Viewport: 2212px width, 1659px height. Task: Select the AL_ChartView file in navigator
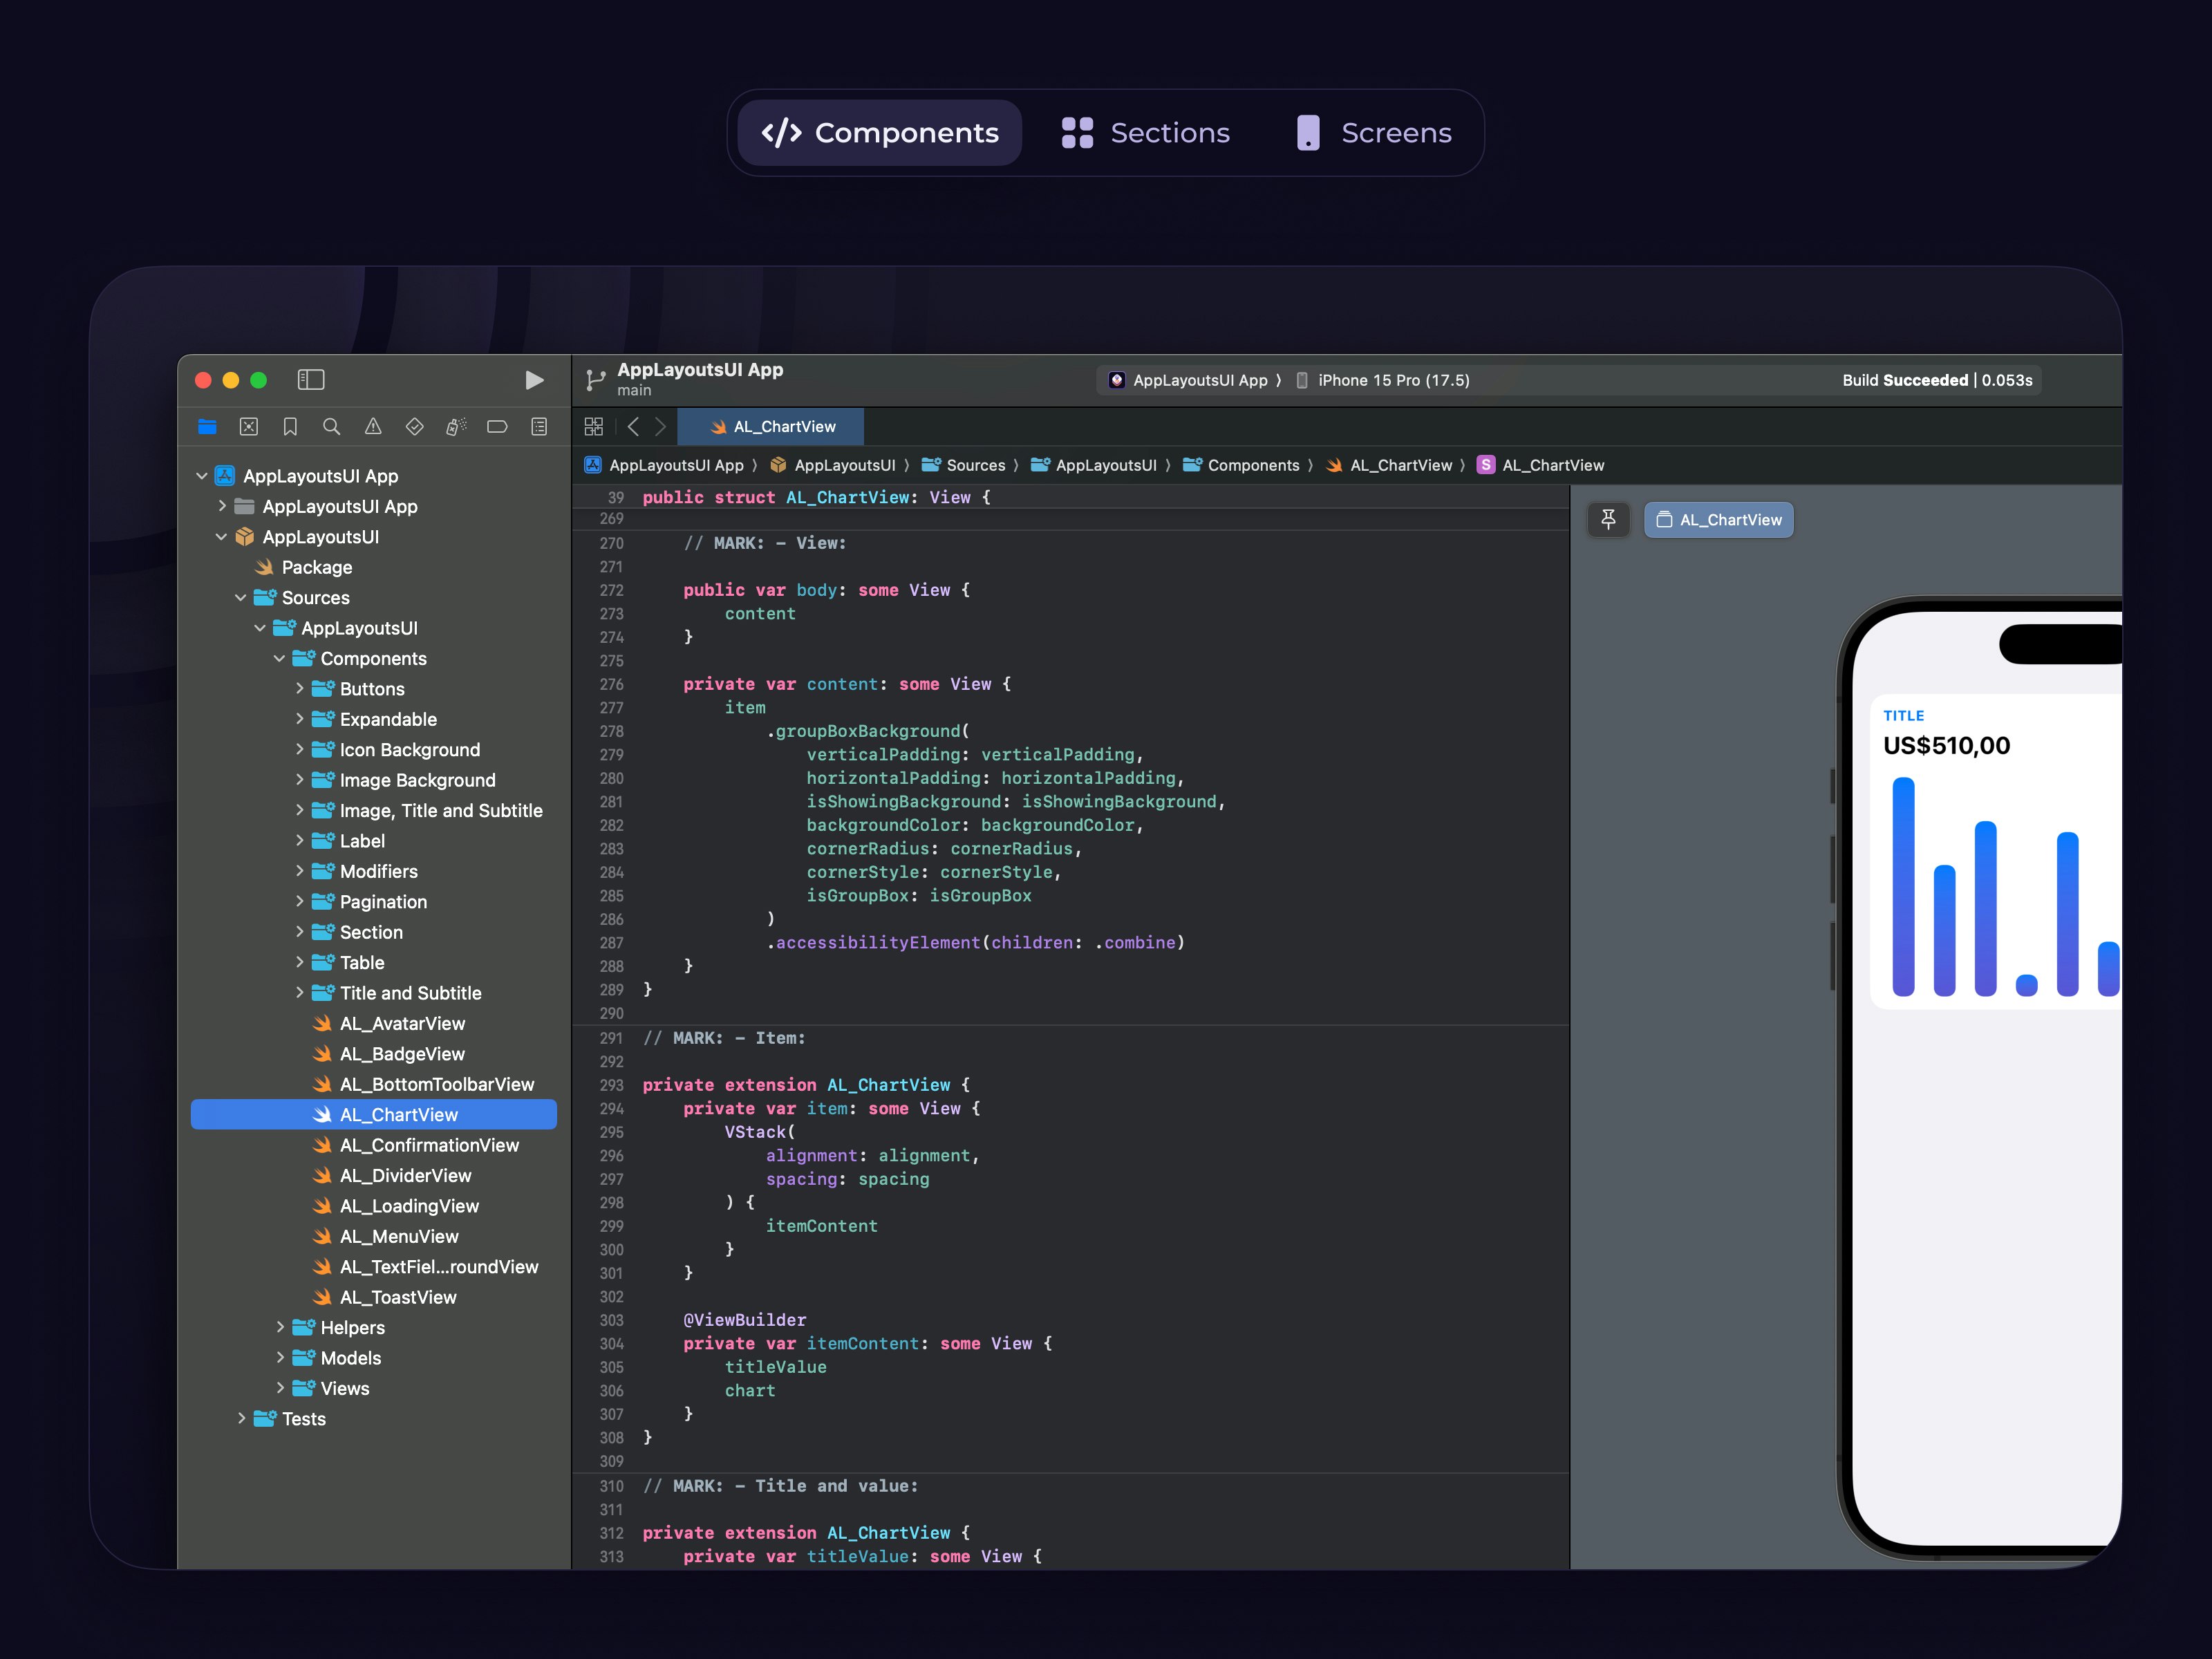click(x=374, y=1115)
